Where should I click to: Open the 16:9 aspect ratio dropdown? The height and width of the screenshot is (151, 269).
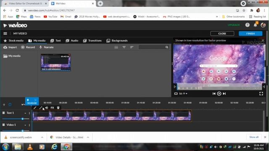click(x=183, y=94)
